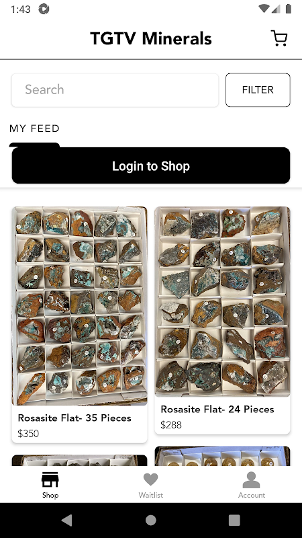Select the Rosasite Flat- 35 Pieces title
The width and height of the screenshot is (302, 538).
[74, 418]
